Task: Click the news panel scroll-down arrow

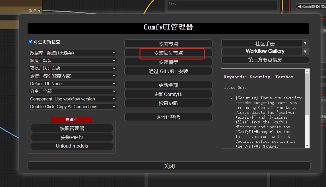Action: [x=307, y=146]
